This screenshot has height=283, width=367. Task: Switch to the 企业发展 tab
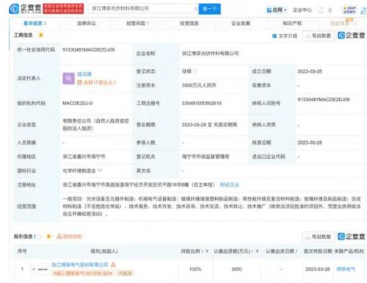pyautogui.click(x=241, y=24)
